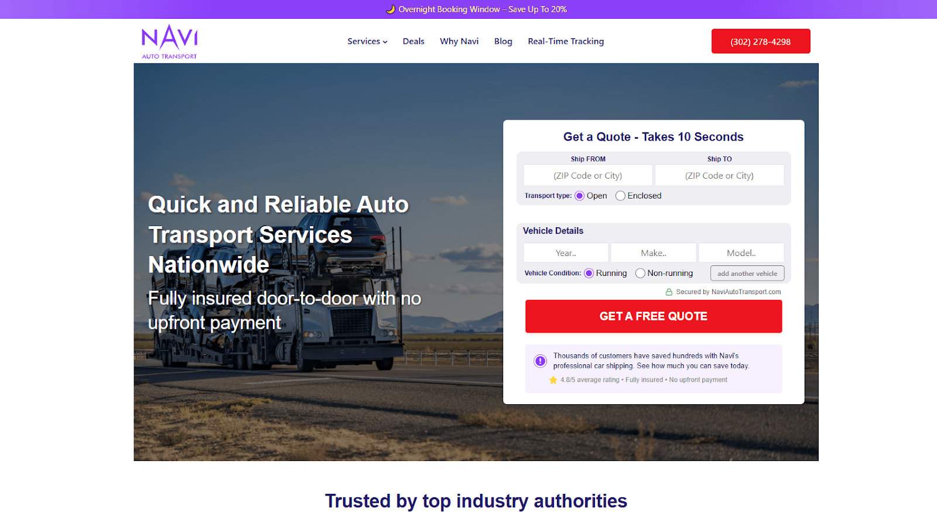Choose Non-running vehicle condition
The height and width of the screenshot is (512, 937).
point(640,273)
